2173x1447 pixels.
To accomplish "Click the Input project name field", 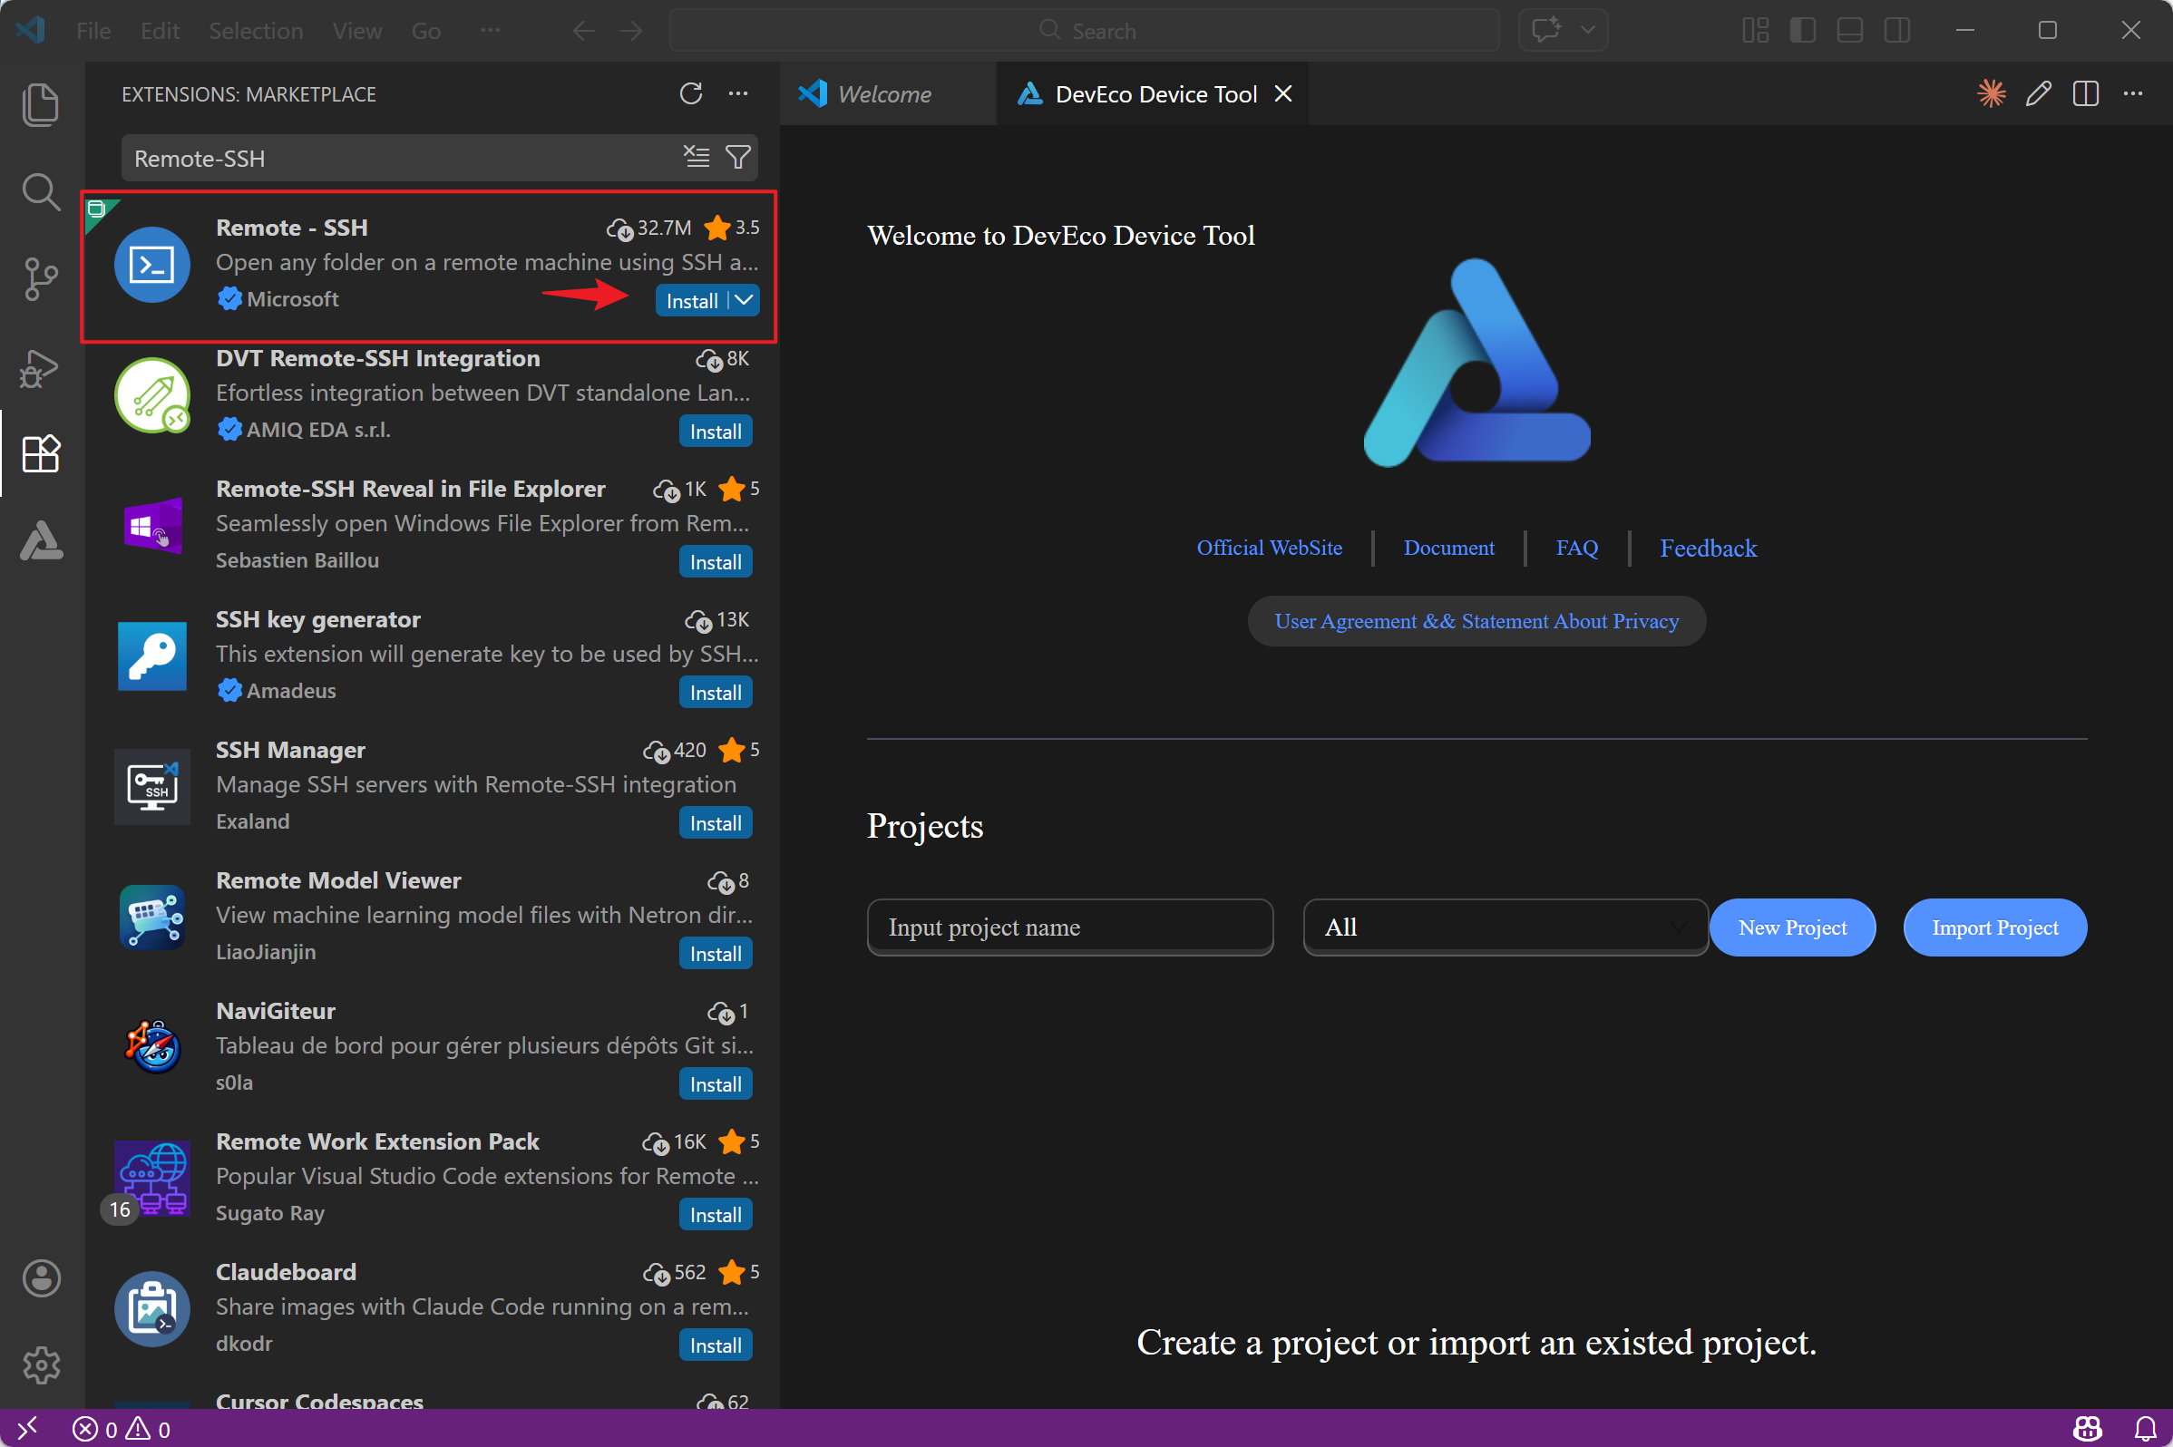I will point(1070,927).
